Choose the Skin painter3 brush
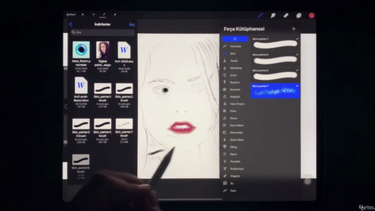The image size is (375, 211). point(275,75)
